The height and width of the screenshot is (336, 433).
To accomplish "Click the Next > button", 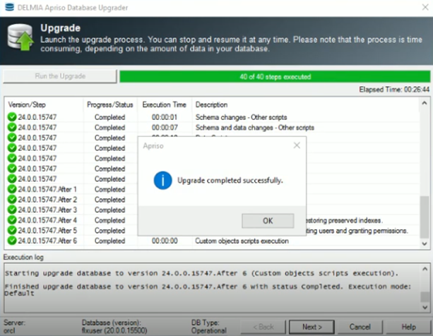I will pyautogui.click(x=312, y=327).
